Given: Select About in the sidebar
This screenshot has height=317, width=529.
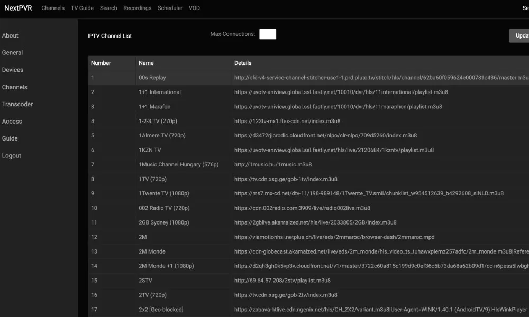Looking at the screenshot, I should coord(10,36).
